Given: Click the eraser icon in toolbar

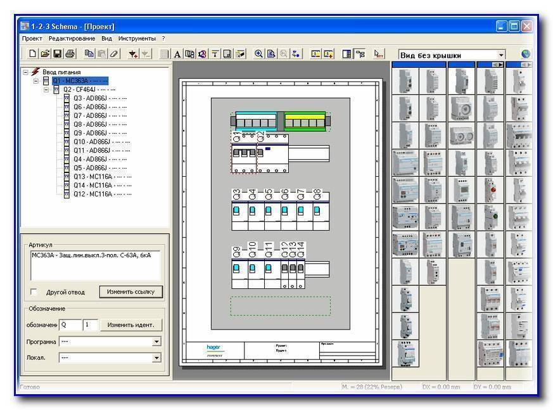Looking at the screenshot, I should (114, 54).
